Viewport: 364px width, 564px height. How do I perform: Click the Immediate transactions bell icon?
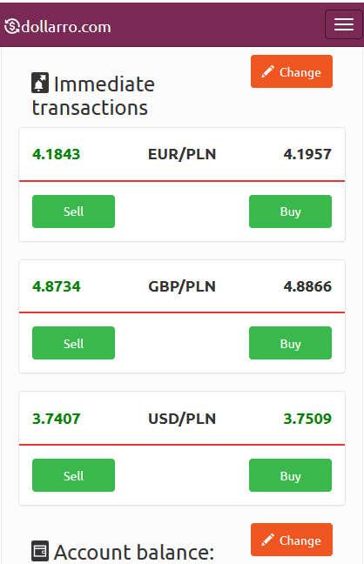coord(40,83)
